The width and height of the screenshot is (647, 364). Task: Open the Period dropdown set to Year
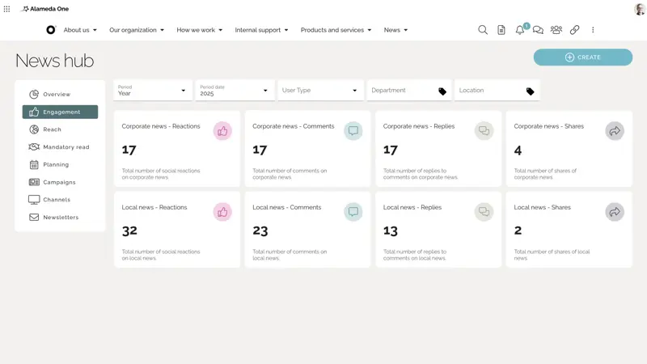tap(153, 91)
